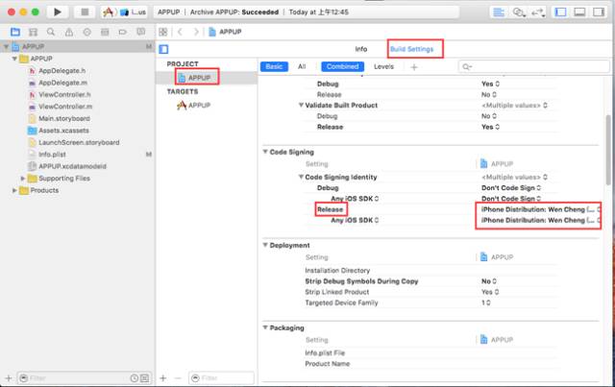Run the project with the Play button
Image resolution: width=615 pixels, height=387 pixels.
(x=58, y=12)
